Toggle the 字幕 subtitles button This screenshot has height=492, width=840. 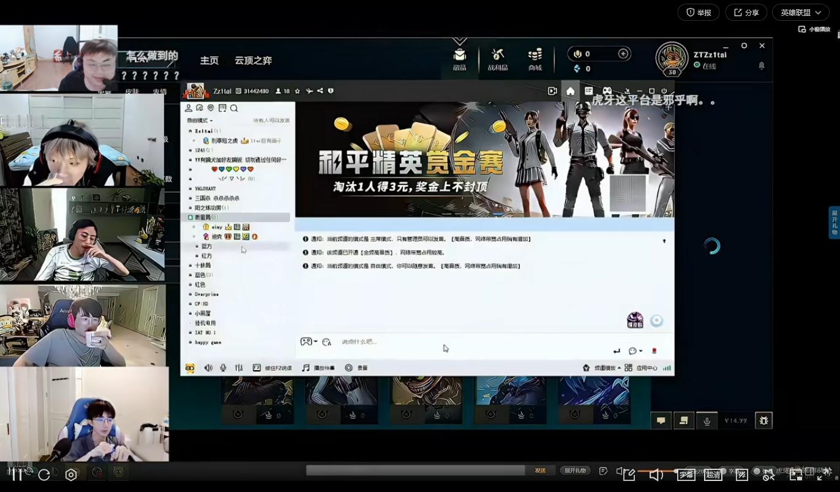[686, 474]
